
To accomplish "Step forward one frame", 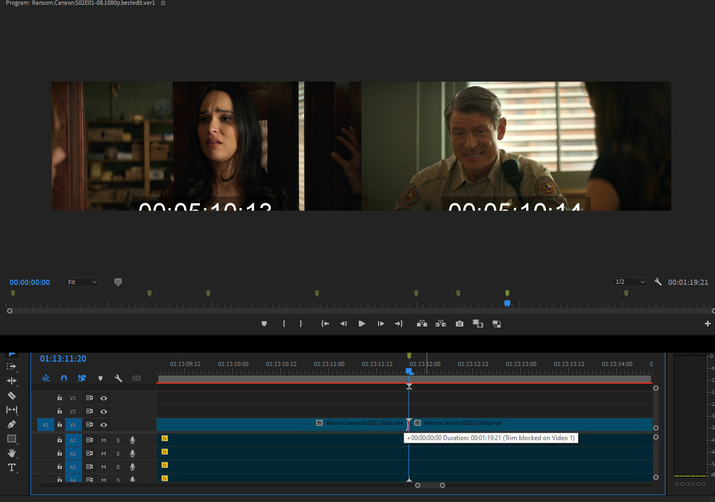I will (381, 324).
